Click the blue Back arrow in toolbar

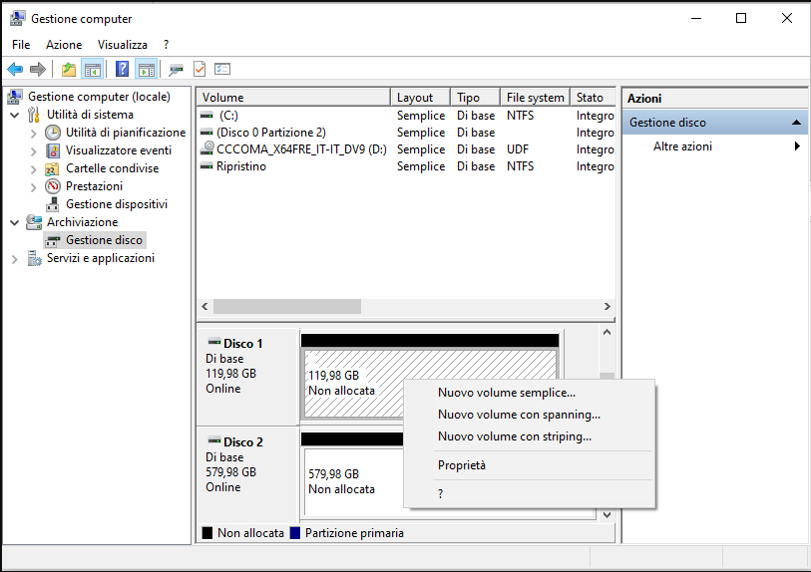coord(15,69)
